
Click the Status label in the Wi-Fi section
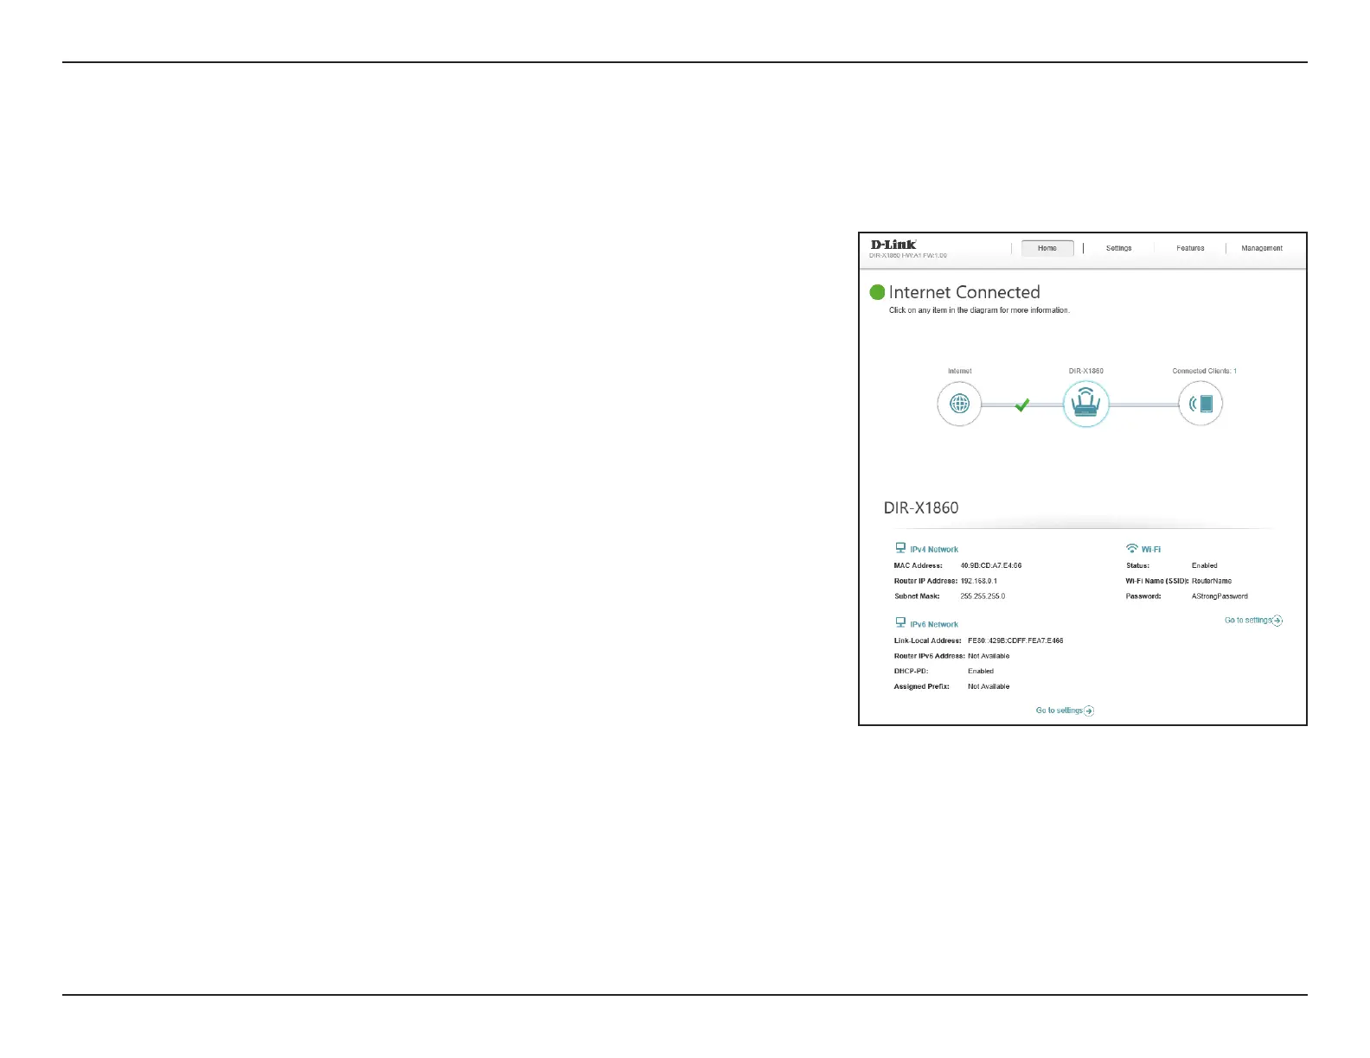point(1138,565)
